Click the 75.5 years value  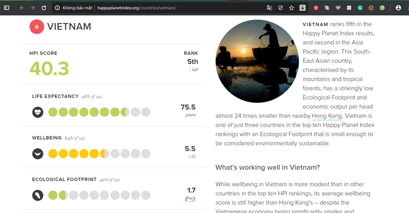click(x=188, y=107)
